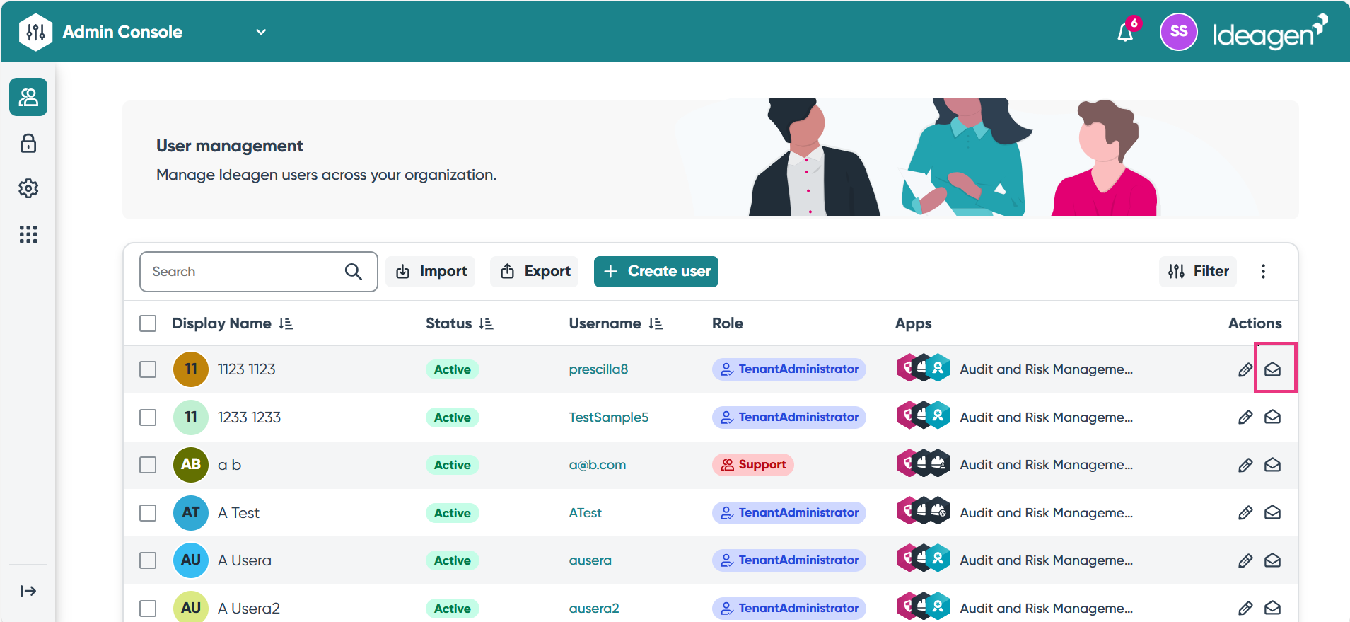This screenshot has width=1350, height=622.
Task: Expand the sidebar with arrow icon
Action: [x=28, y=591]
